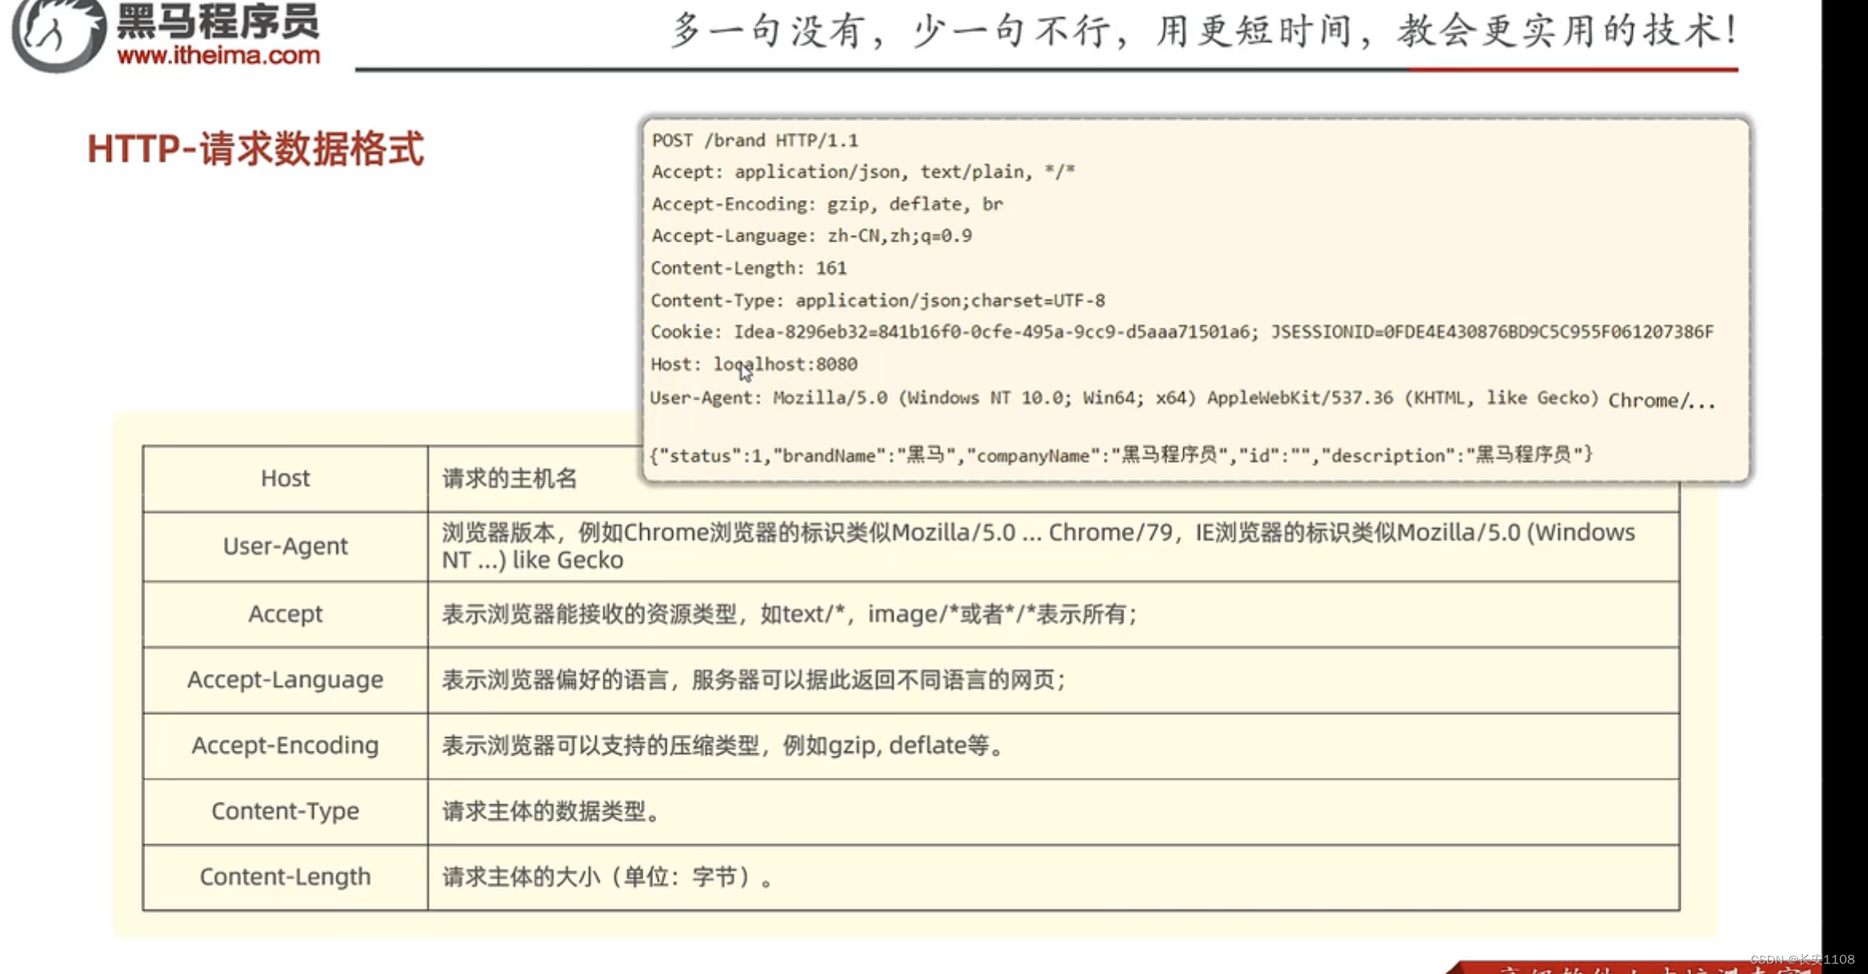Click the Accept-Encoding: gzip, deflate, br line
Image resolution: width=1868 pixels, height=974 pixels.
[827, 204]
